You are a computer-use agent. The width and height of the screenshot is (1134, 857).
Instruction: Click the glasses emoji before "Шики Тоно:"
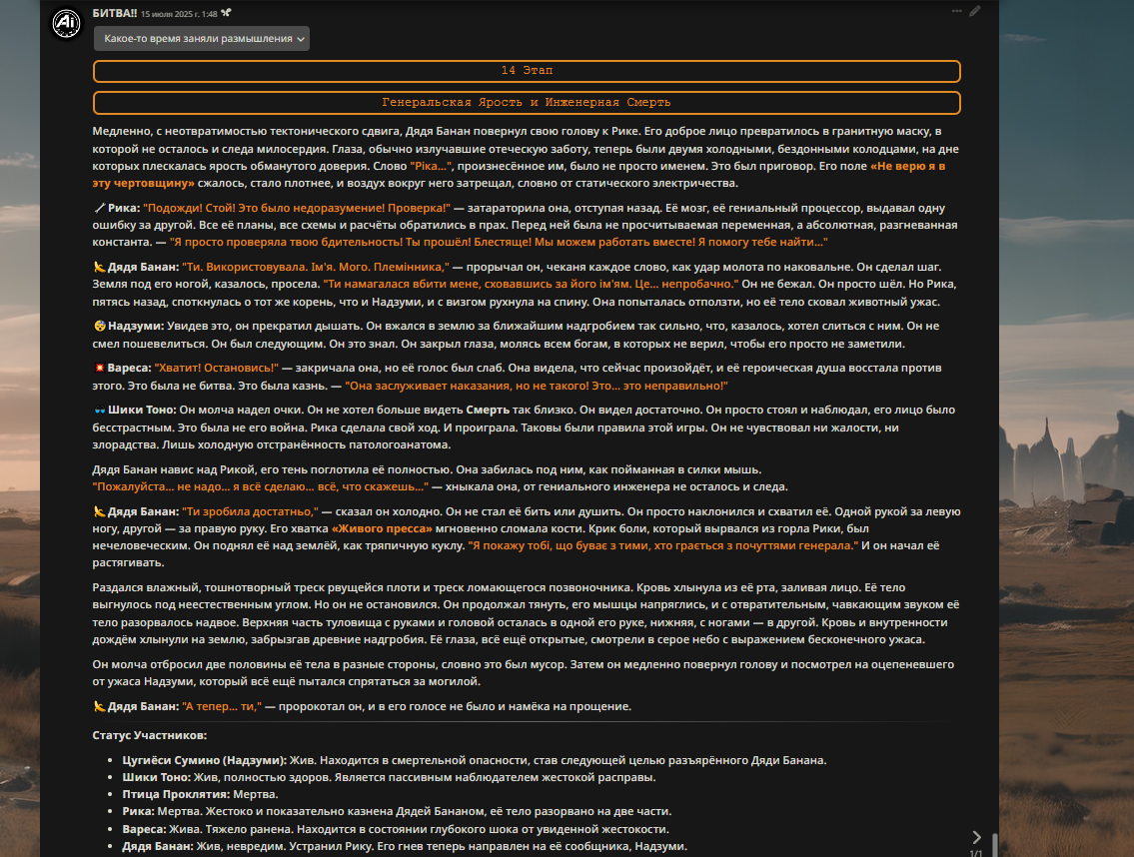click(x=99, y=411)
